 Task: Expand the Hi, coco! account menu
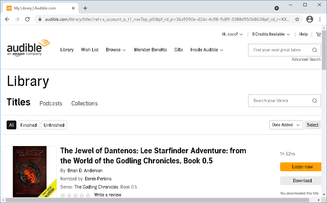pyautogui.click(x=232, y=34)
